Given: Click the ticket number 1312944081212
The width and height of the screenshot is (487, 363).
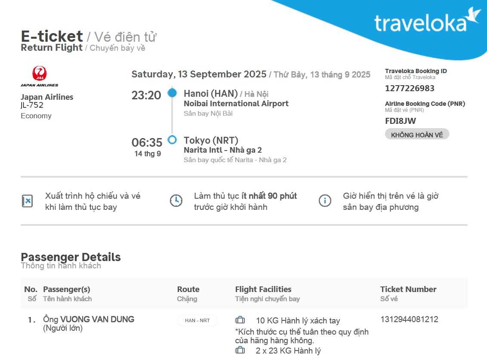Looking at the screenshot, I should click(x=409, y=319).
